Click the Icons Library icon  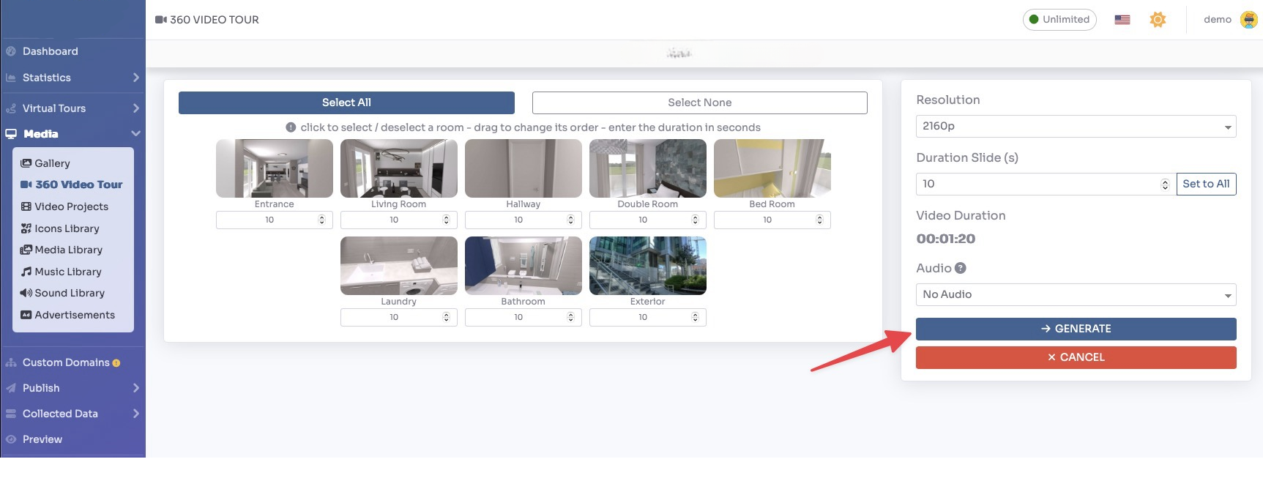[26, 228]
